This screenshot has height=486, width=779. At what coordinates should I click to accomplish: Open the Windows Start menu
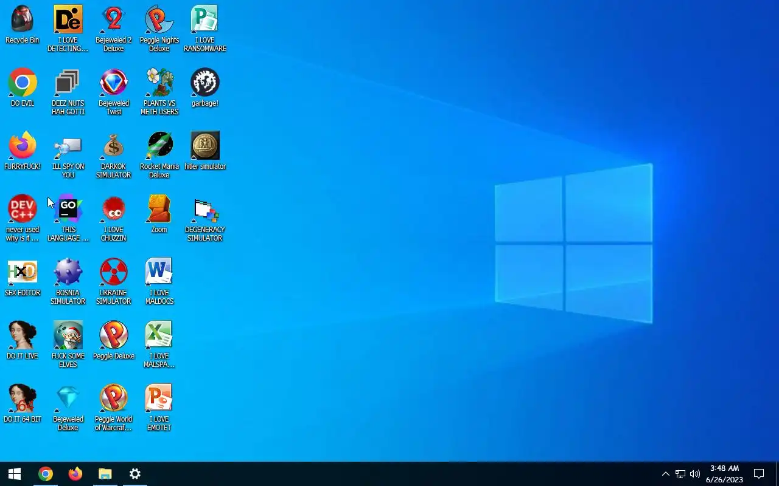point(15,474)
